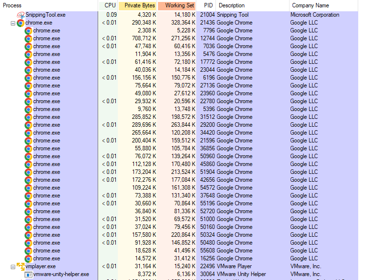Image resolution: width=370 pixels, height=280 pixels.
Task: Click the 0.09 CPU value
Action: (x=111, y=15)
